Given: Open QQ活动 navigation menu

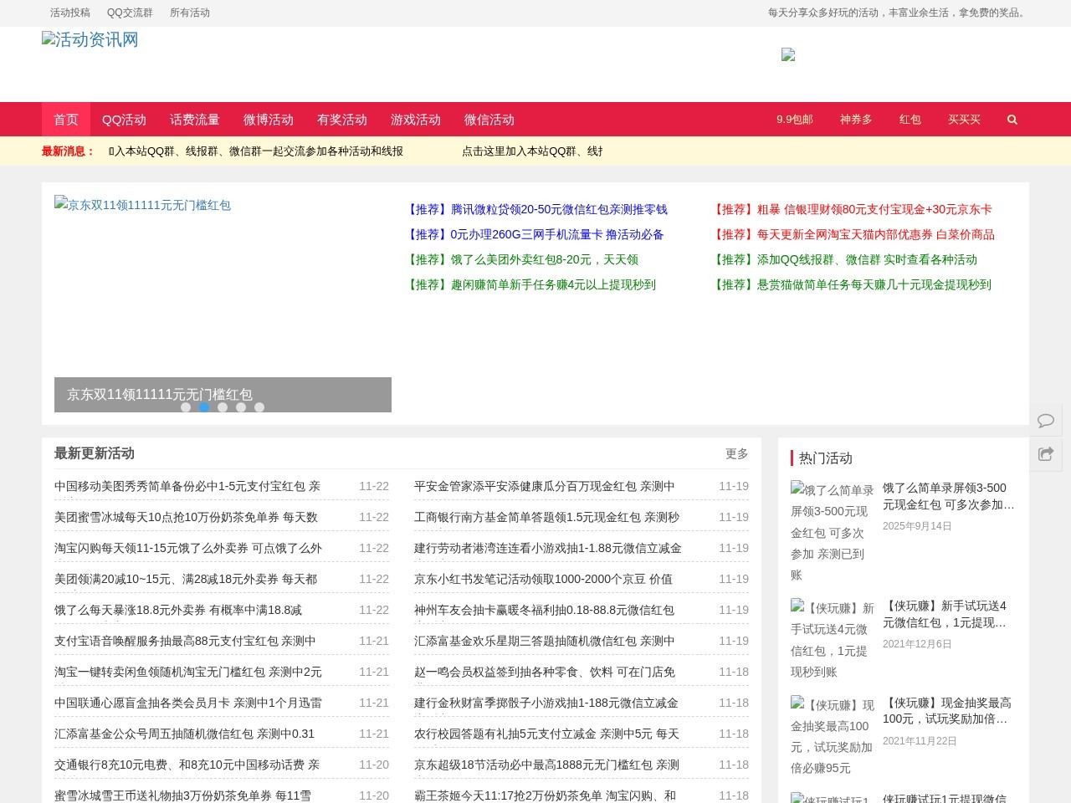Looking at the screenshot, I should (124, 120).
